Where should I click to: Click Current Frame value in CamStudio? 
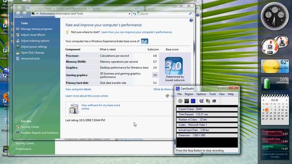coord(199,109)
